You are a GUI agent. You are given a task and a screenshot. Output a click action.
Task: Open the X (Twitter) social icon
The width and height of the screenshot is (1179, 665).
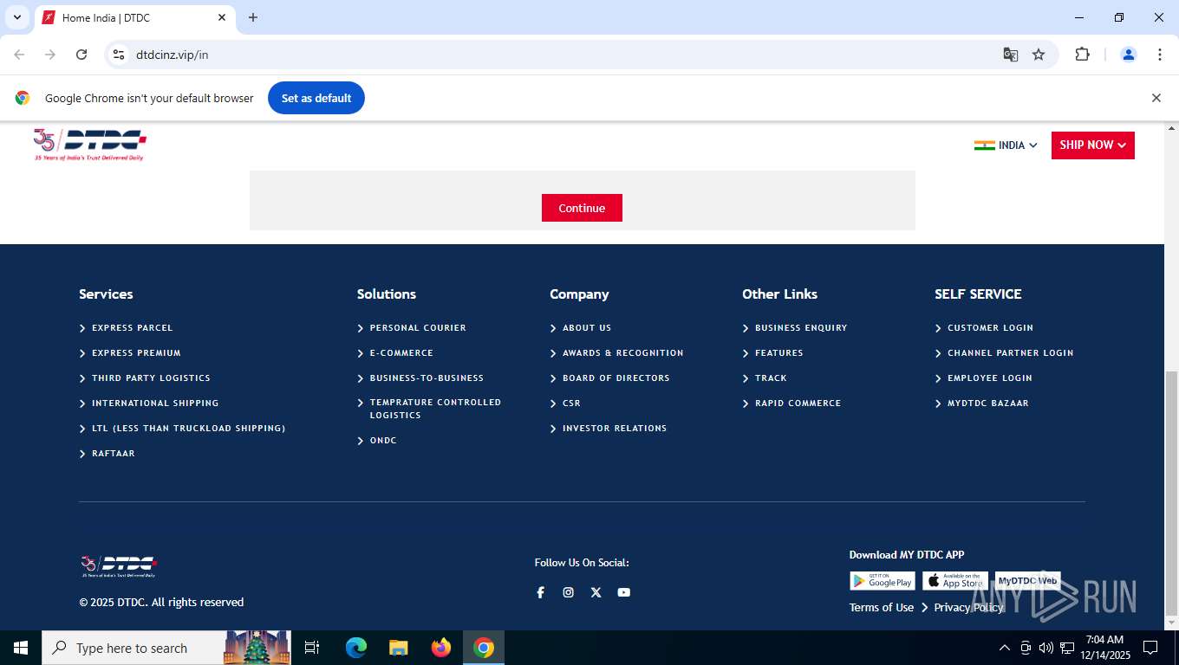[x=596, y=592]
